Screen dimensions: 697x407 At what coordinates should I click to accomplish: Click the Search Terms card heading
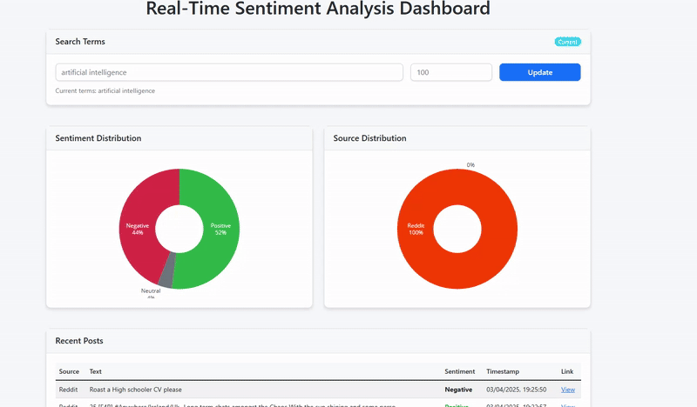click(x=80, y=41)
